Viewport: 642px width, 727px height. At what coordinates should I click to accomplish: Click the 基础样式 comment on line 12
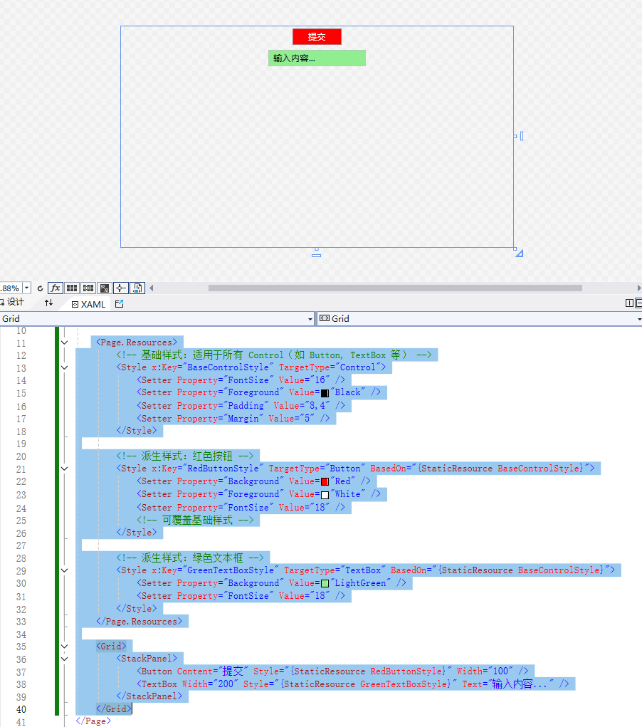pyautogui.click(x=274, y=355)
